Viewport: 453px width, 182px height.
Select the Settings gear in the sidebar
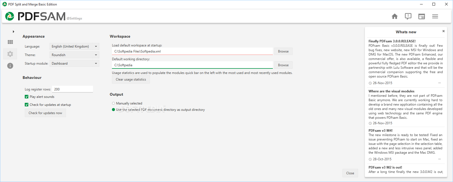[x=10, y=54]
